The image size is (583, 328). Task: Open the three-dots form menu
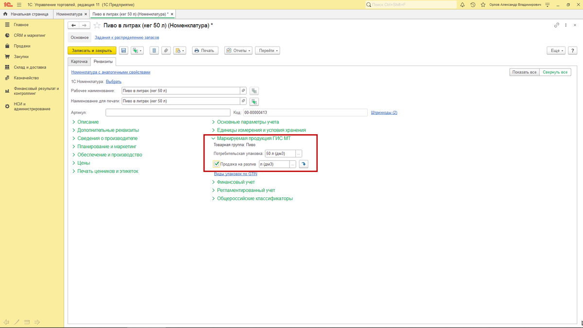pyautogui.click(x=566, y=25)
